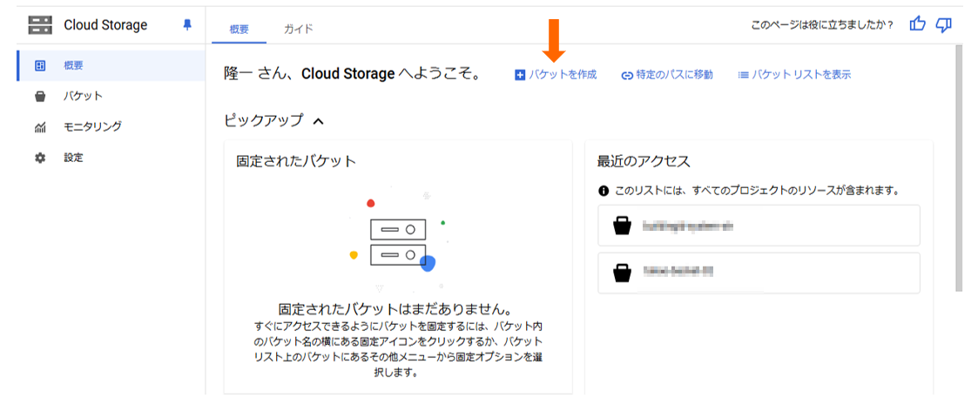
Task: Click the モニタリング chart icon in sidebar
Action: tap(40, 127)
